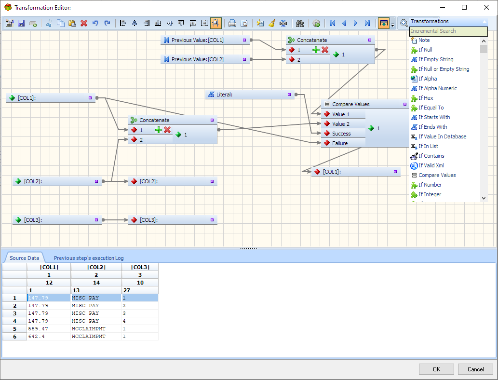Screen dimensions: 498x380
Task: Click the broom clean-up toolbar icon
Action: 272,23
